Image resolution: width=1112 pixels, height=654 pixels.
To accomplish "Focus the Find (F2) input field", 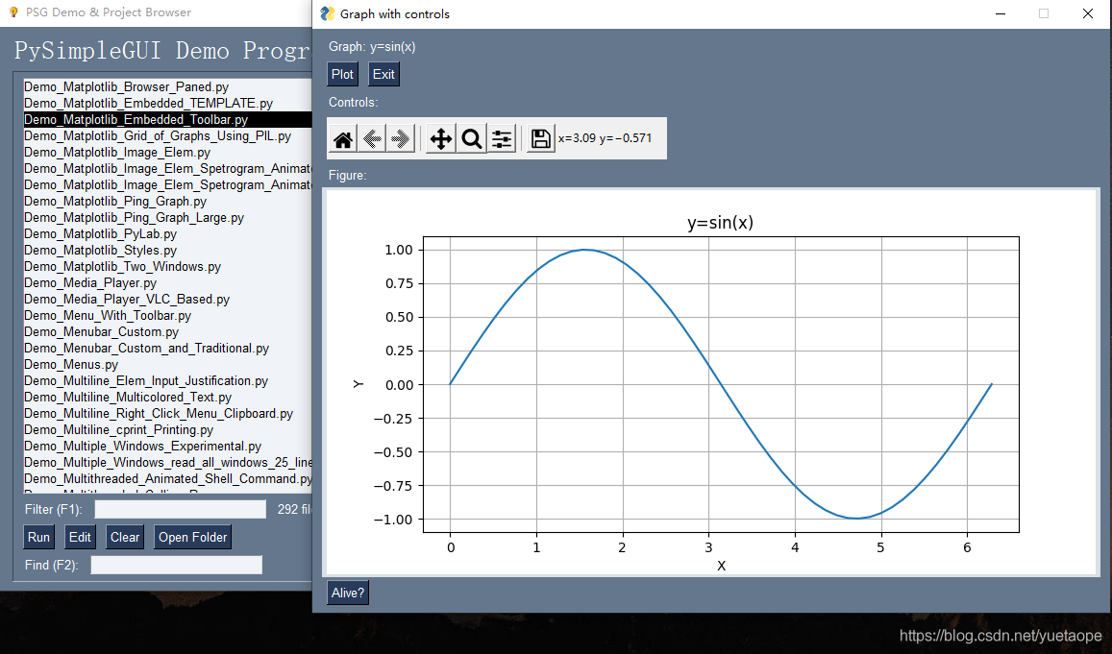I will coord(177,565).
